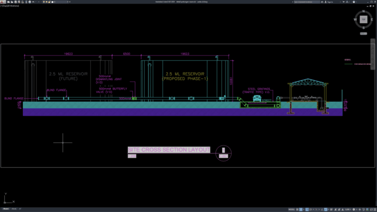This screenshot has height=212, width=377.
Task: Click the Open file icon in quick access toolbar
Action: pyautogui.click(x=12, y=2)
